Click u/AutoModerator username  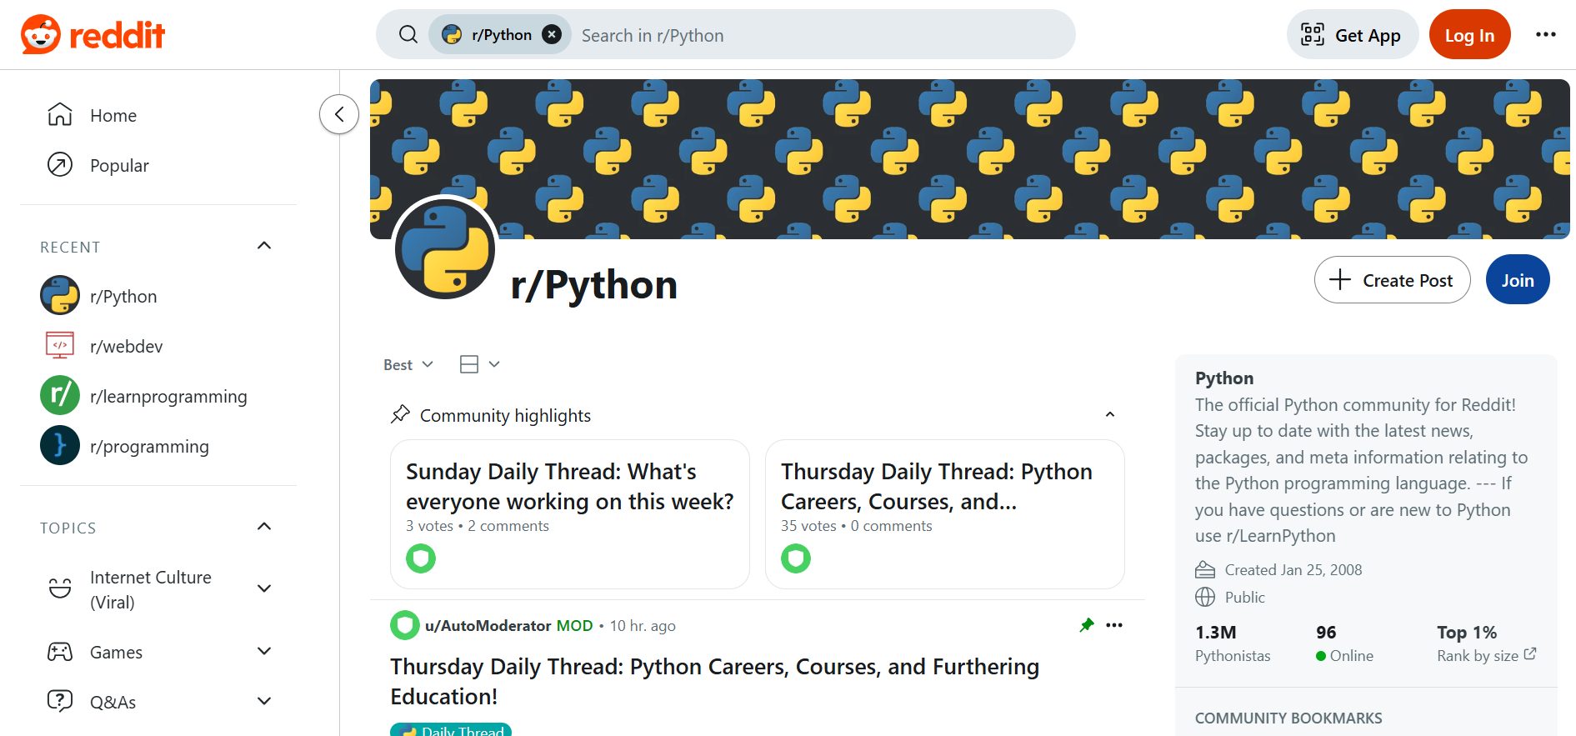488,626
